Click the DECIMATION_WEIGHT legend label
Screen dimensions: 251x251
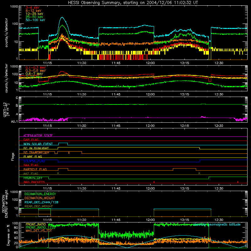(x=40, y=198)
